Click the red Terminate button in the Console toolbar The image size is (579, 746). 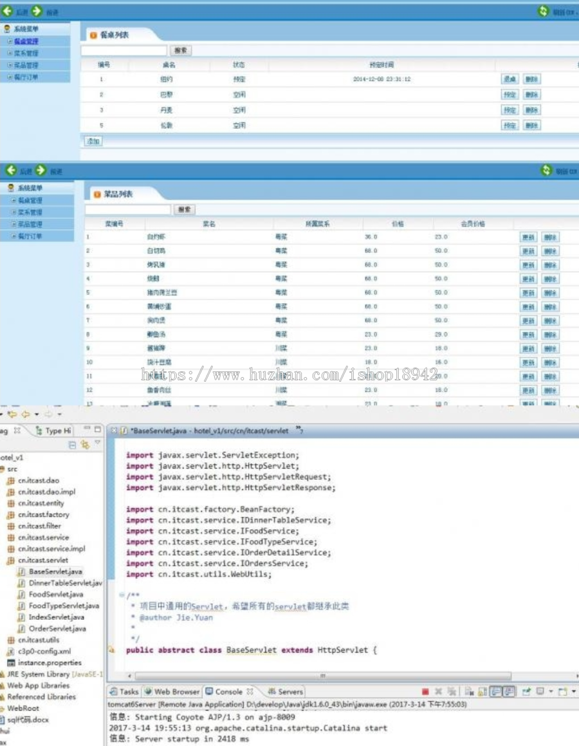(x=426, y=691)
